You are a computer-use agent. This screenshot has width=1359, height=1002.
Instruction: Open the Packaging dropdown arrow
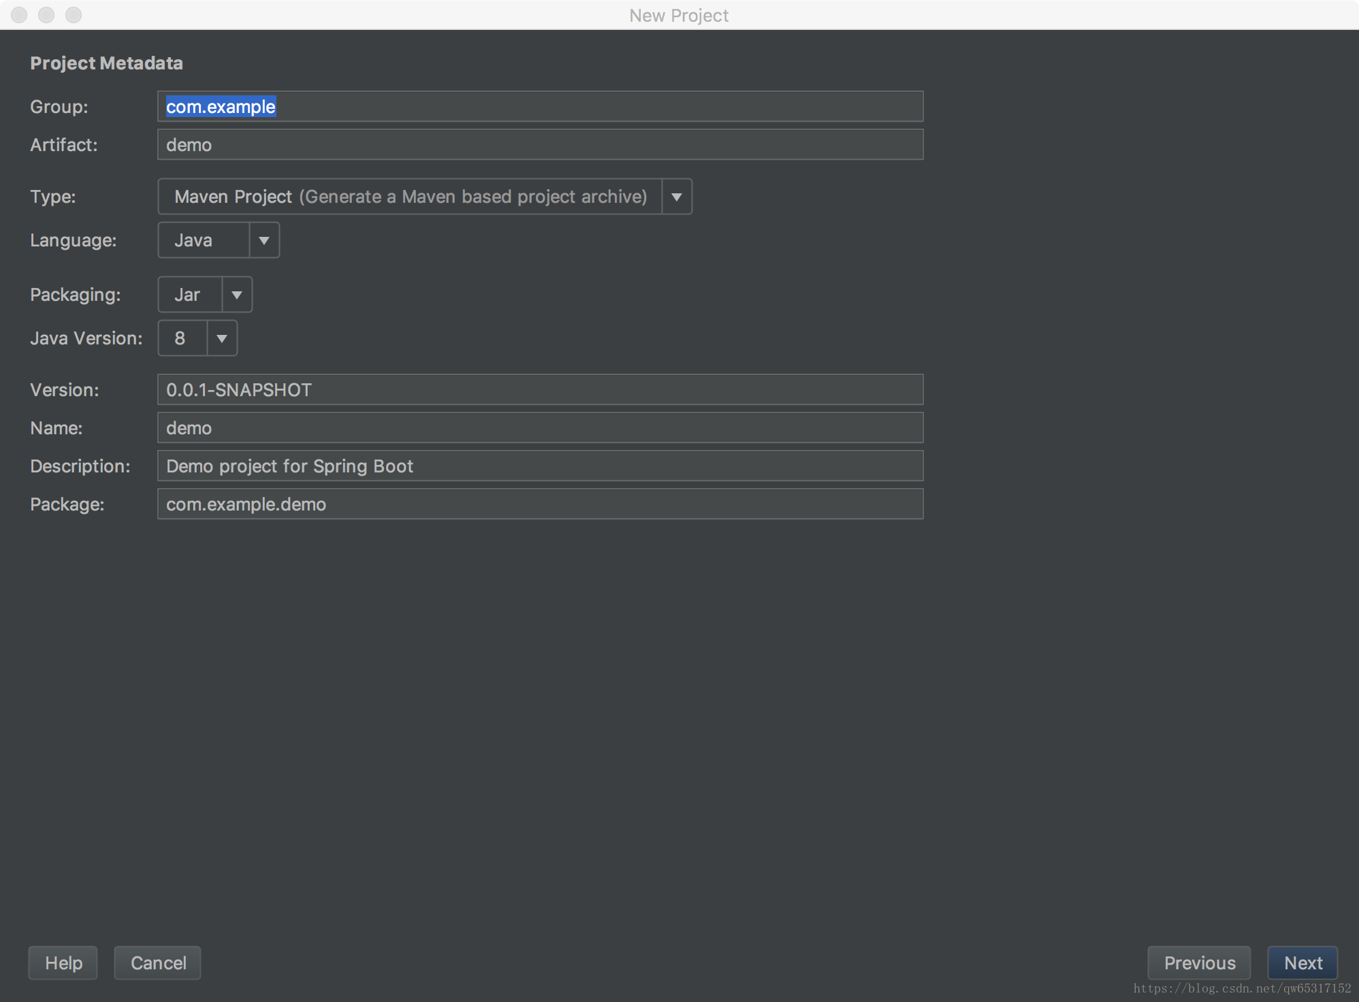pos(237,295)
